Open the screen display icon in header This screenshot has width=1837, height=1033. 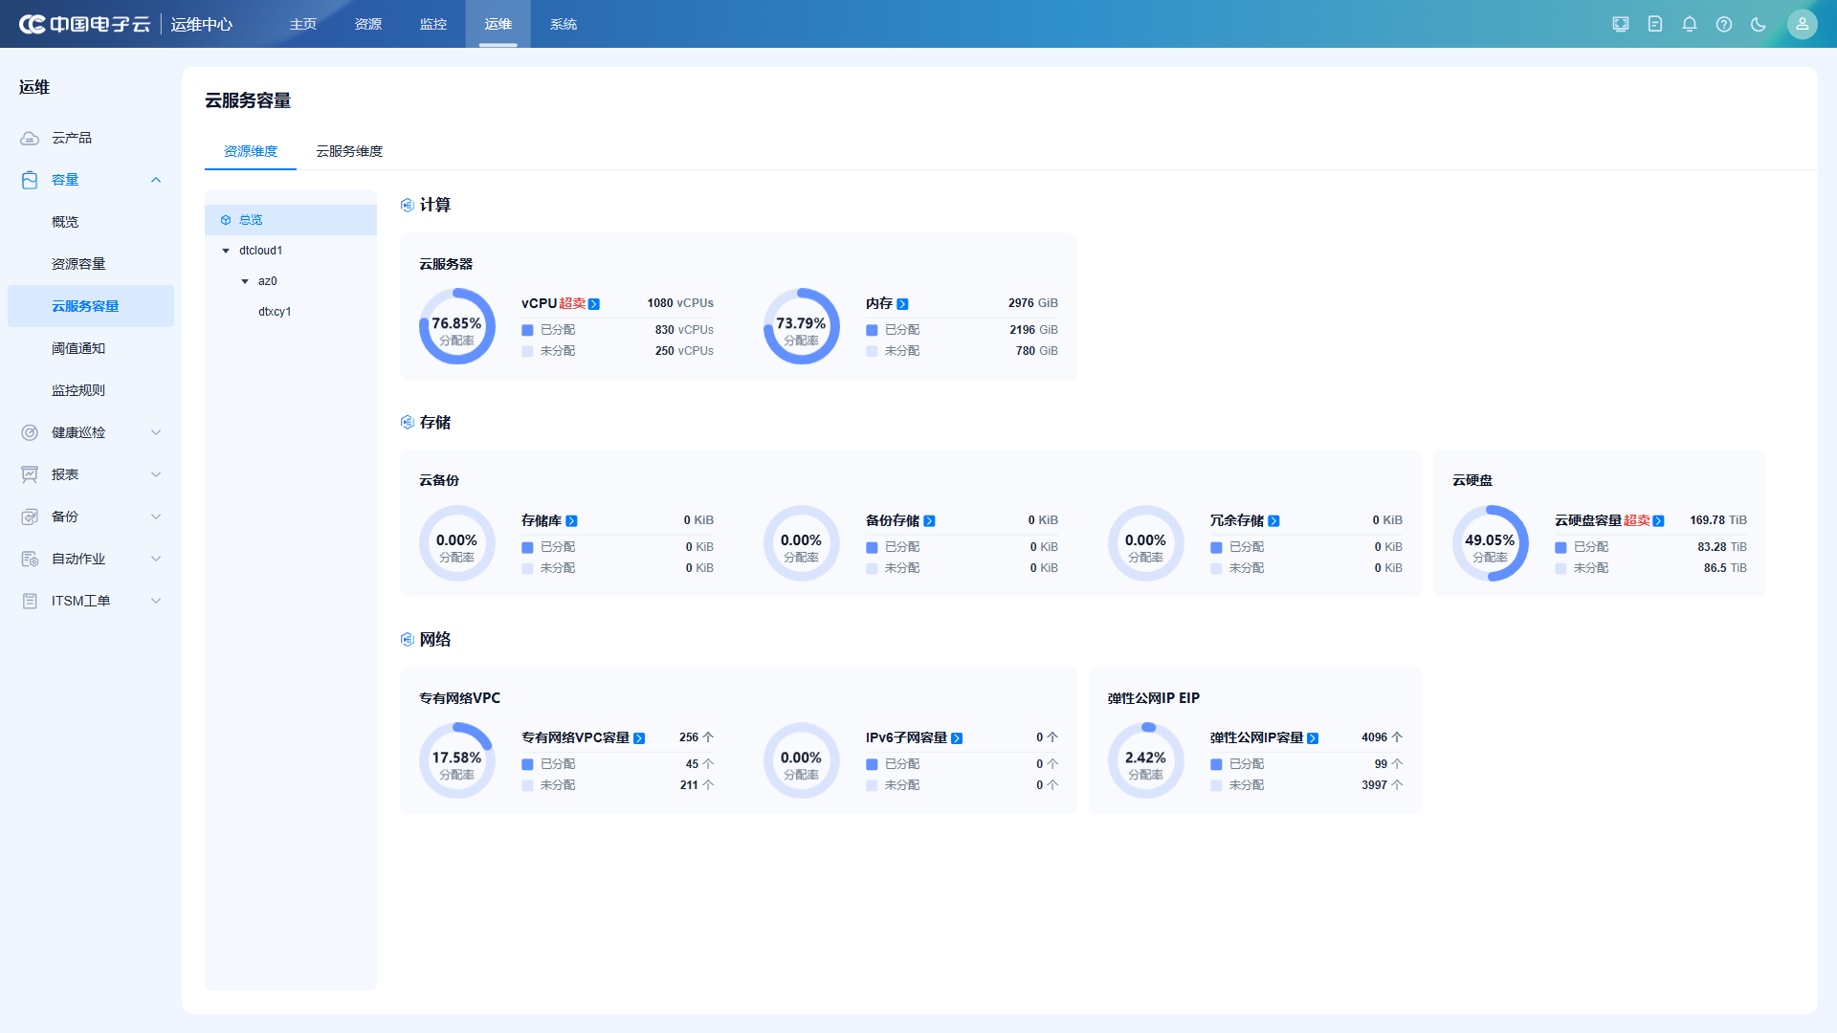point(1621,24)
